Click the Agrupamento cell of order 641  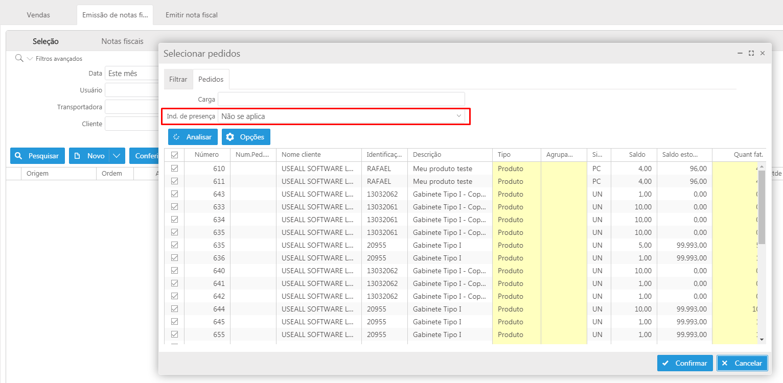(564, 283)
